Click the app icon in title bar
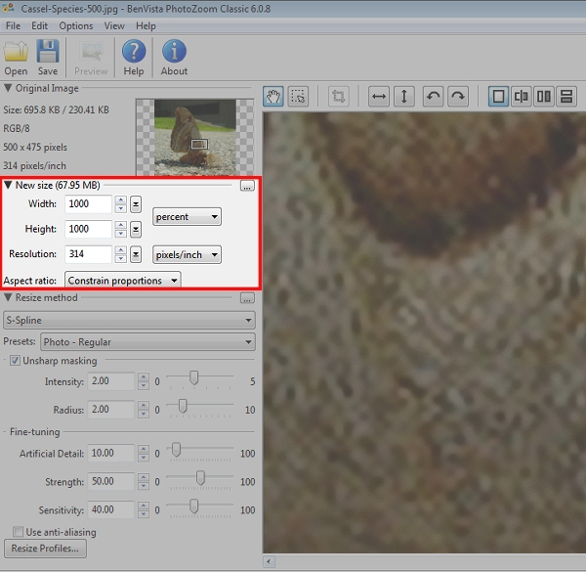Screen dimensions: 586x572 [8, 8]
